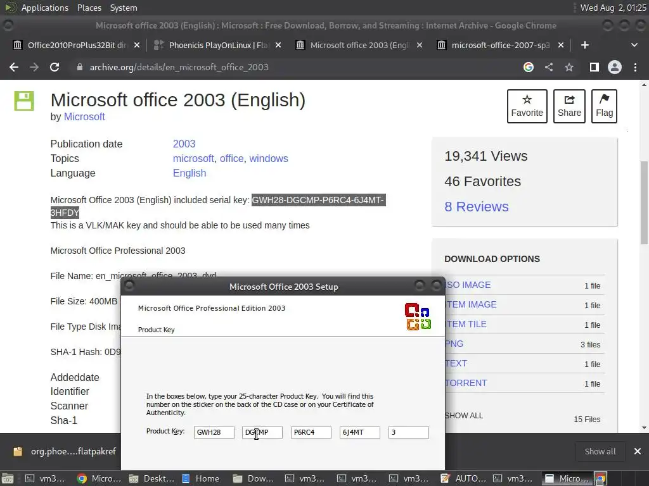Open the windows topic link
Viewport: 649px width, 486px height.
pyautogui.click(x=269, y=158)
